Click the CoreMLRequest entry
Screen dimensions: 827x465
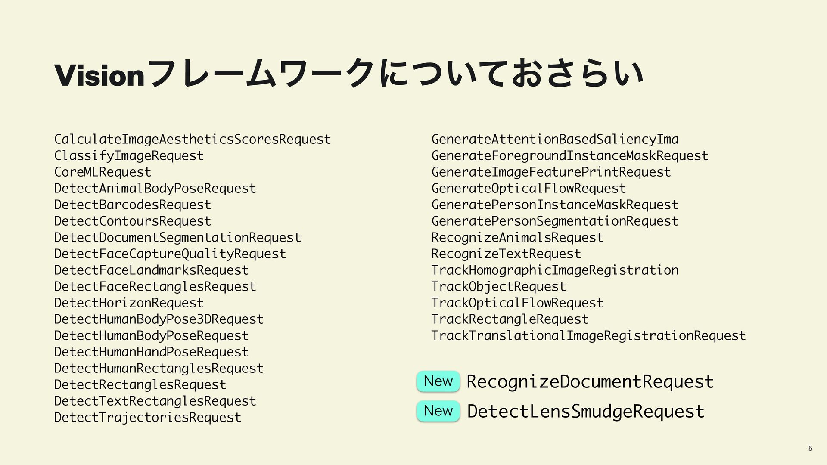(x=103, y=172)
